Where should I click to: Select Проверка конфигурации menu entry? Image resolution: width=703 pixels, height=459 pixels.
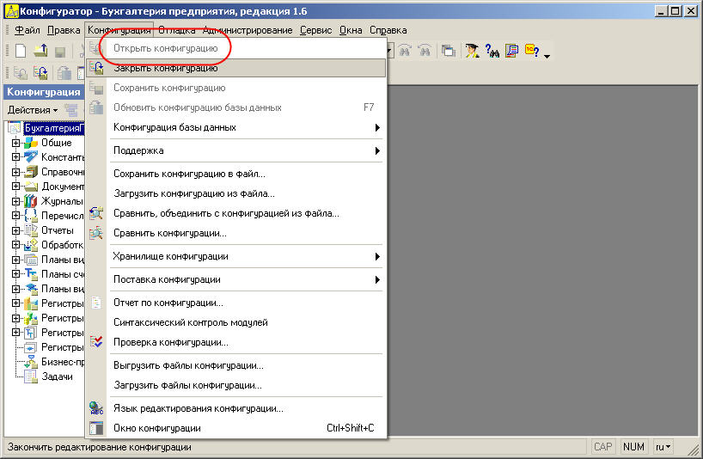point(171,342)
